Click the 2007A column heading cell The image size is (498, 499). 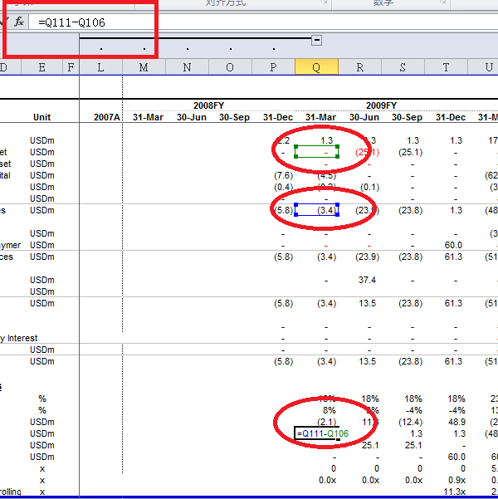point(106,117)
